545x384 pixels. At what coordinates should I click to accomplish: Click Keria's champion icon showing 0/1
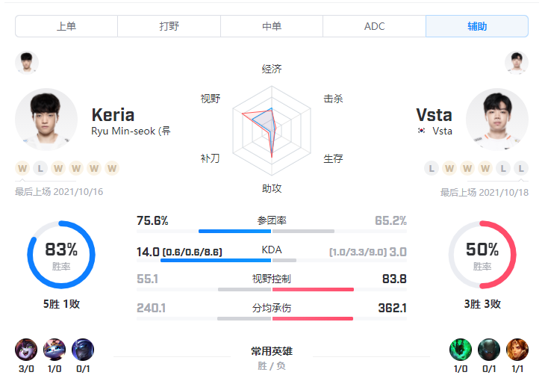[83, 350]
